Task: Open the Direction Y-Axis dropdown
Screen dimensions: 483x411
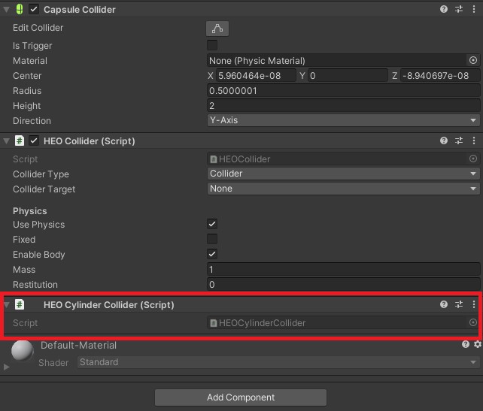Action: 343,121
